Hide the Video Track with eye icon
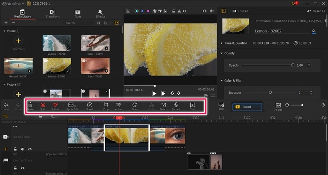 [x=30, y=149]
